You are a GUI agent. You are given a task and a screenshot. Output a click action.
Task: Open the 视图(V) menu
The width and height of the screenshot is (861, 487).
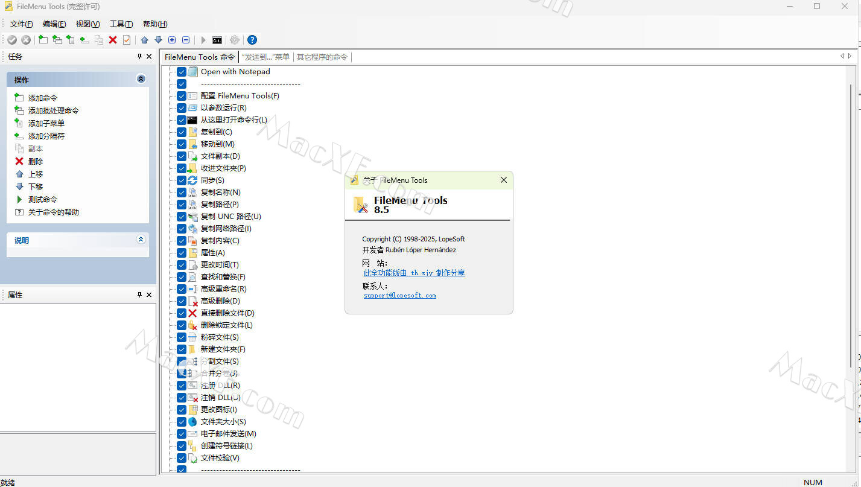click(87, 24)
